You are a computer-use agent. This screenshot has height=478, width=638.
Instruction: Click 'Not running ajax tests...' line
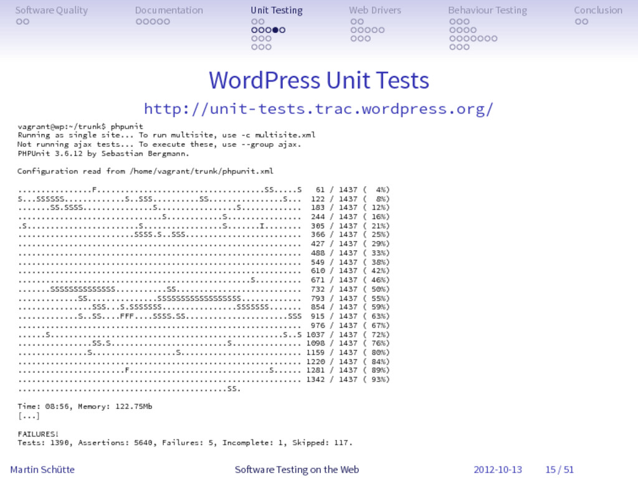point(159,144)
